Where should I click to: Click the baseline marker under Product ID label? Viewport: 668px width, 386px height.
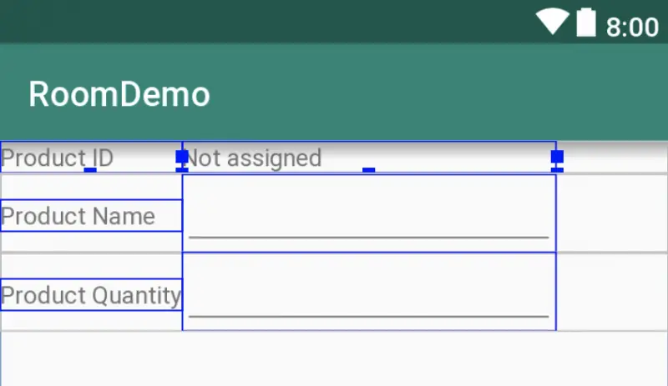pyautogui.click(x=90, y=170)
